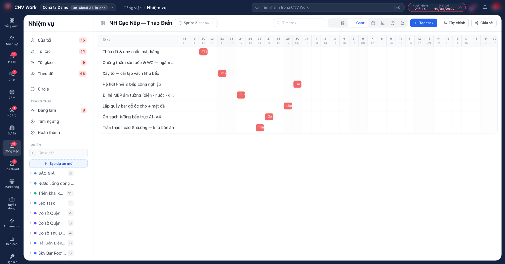Click the Chia sẻ share button
This screenshot has height=264, width=505.
point(484,23)
